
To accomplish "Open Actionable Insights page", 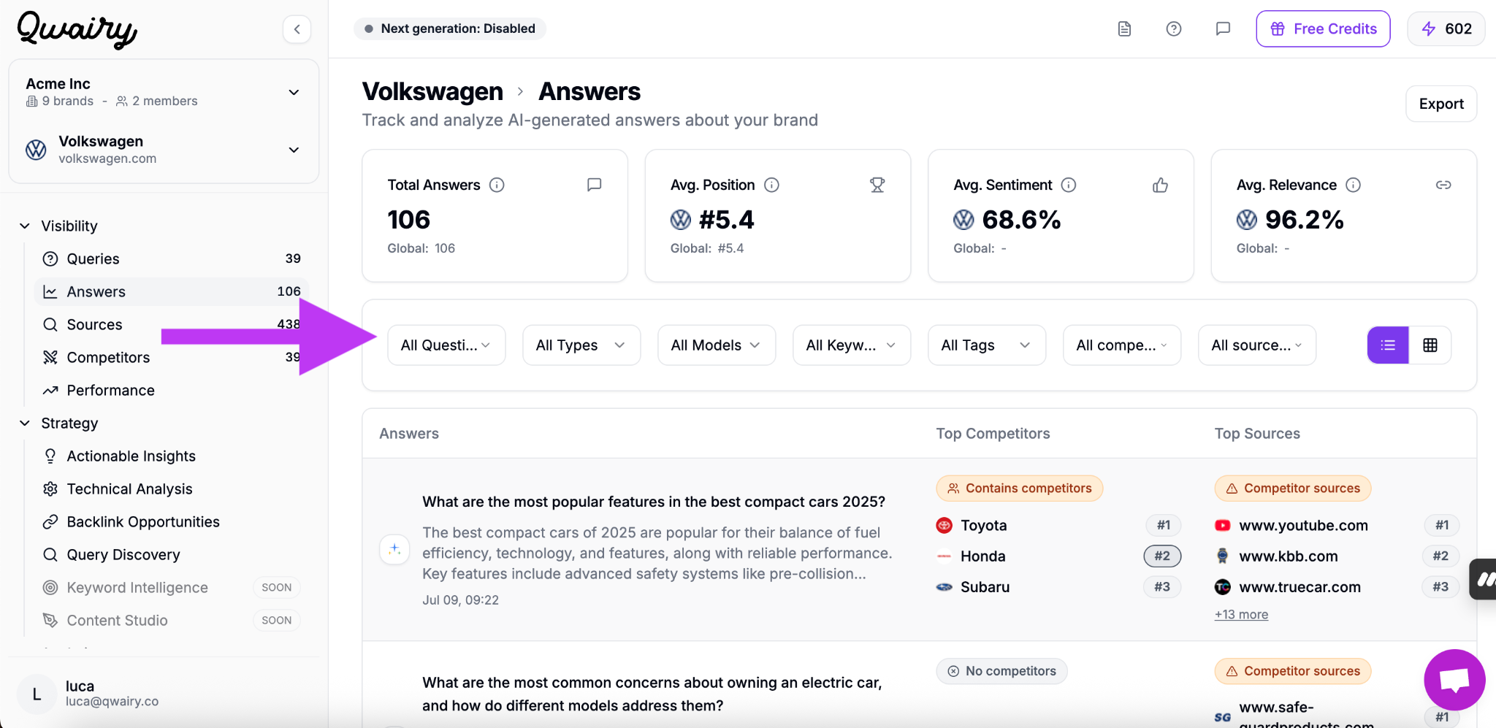I will pos(171,456).
